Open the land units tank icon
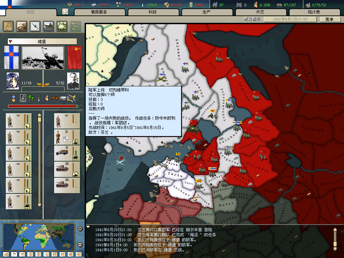 coord(21,26)
